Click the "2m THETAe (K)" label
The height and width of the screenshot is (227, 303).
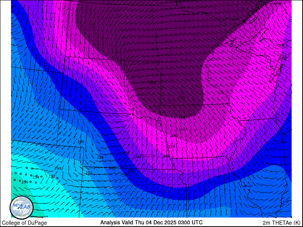(281, 223)
